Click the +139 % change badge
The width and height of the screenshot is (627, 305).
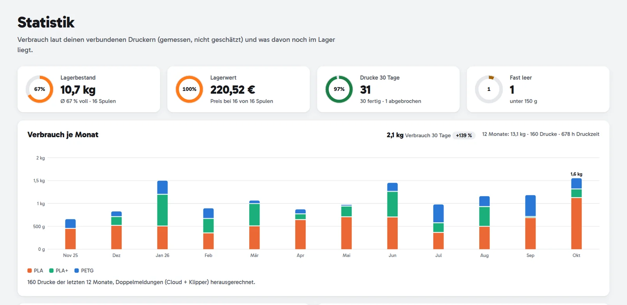click(x=464, y=135)
